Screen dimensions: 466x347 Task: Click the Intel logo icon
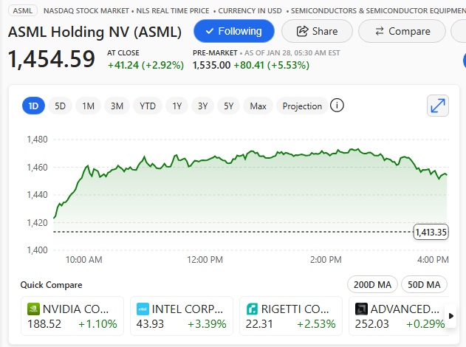pos(143,309)
